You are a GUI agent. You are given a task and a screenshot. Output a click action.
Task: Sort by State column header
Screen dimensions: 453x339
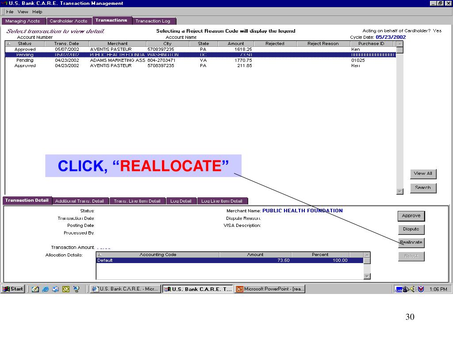(203, 44)
